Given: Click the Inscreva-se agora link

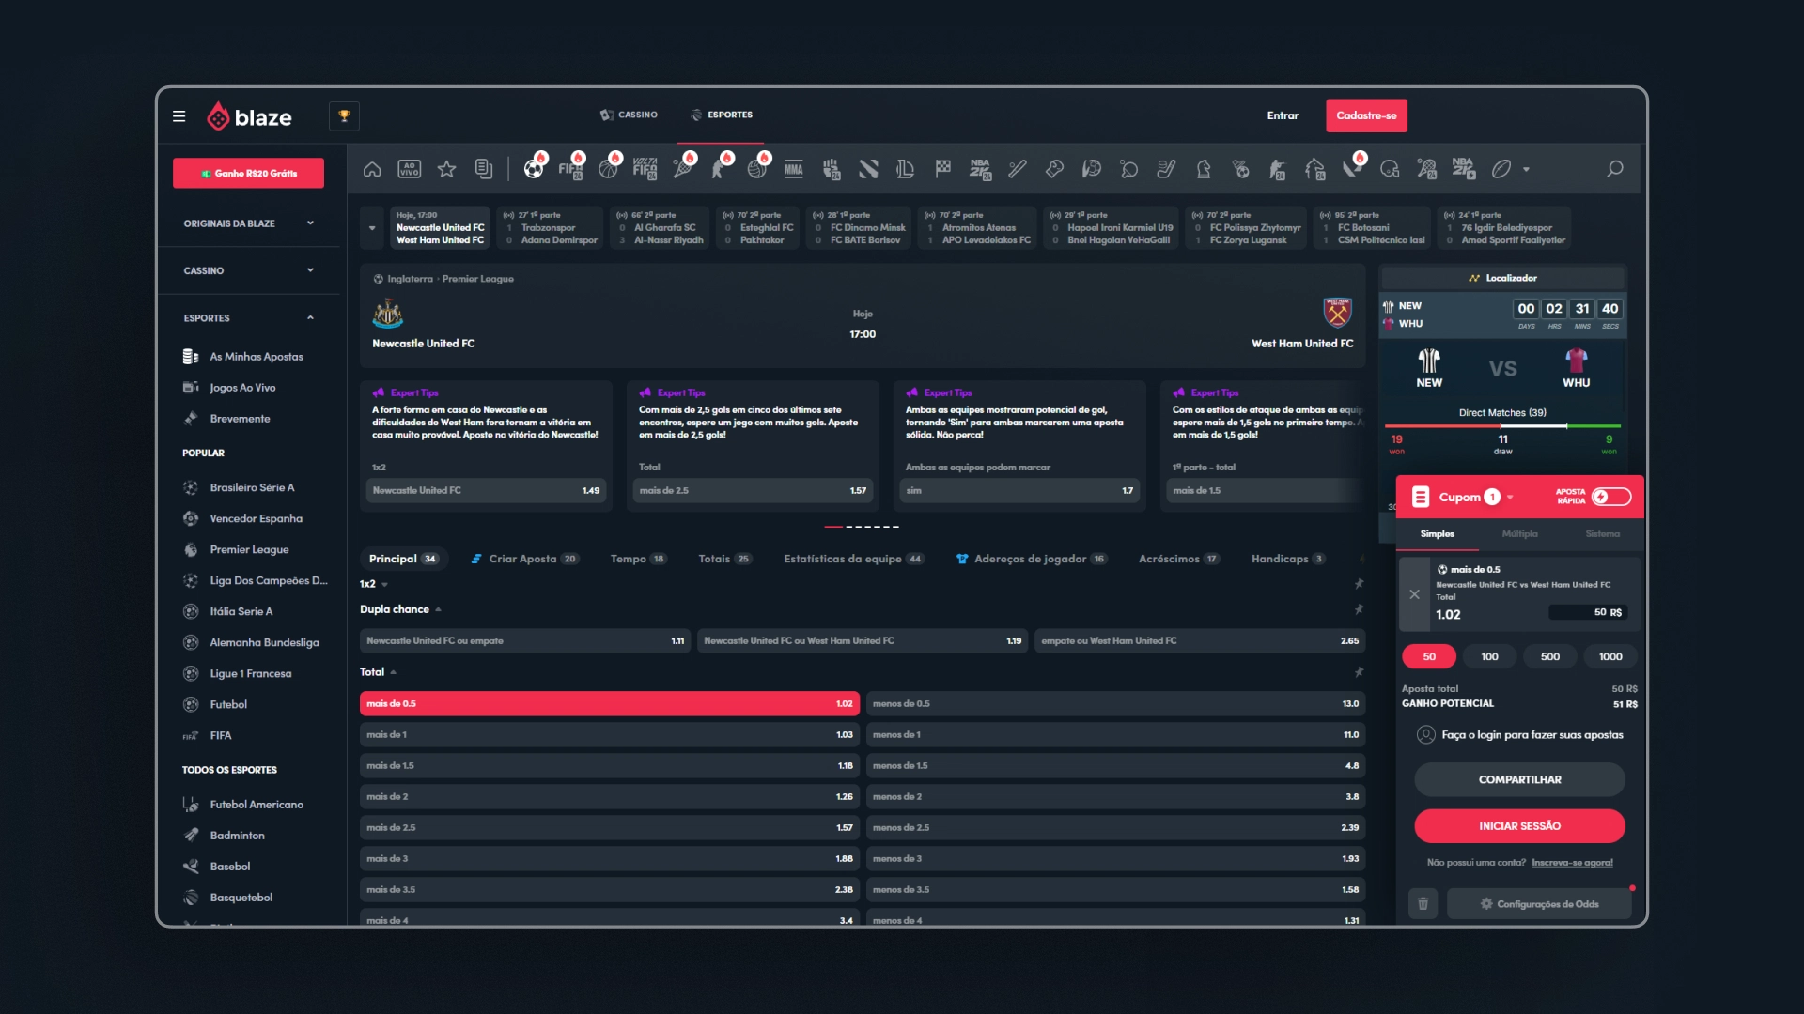Looking at the screenshot, I should coord(1572,863).
